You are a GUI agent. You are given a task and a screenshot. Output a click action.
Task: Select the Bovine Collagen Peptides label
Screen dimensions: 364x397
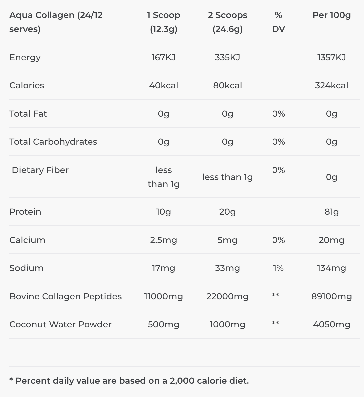point(66,296)
